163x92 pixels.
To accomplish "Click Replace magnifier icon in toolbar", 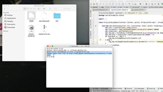I will coord(119,4).
